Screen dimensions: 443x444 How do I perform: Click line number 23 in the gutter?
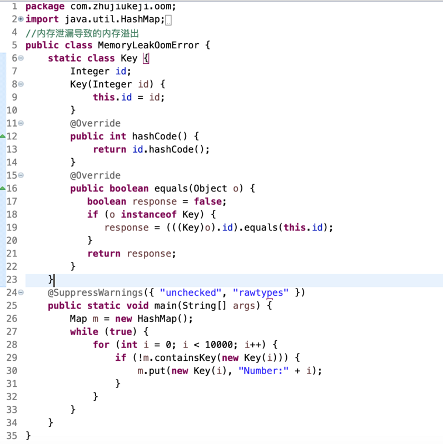[x=12, y=280]
